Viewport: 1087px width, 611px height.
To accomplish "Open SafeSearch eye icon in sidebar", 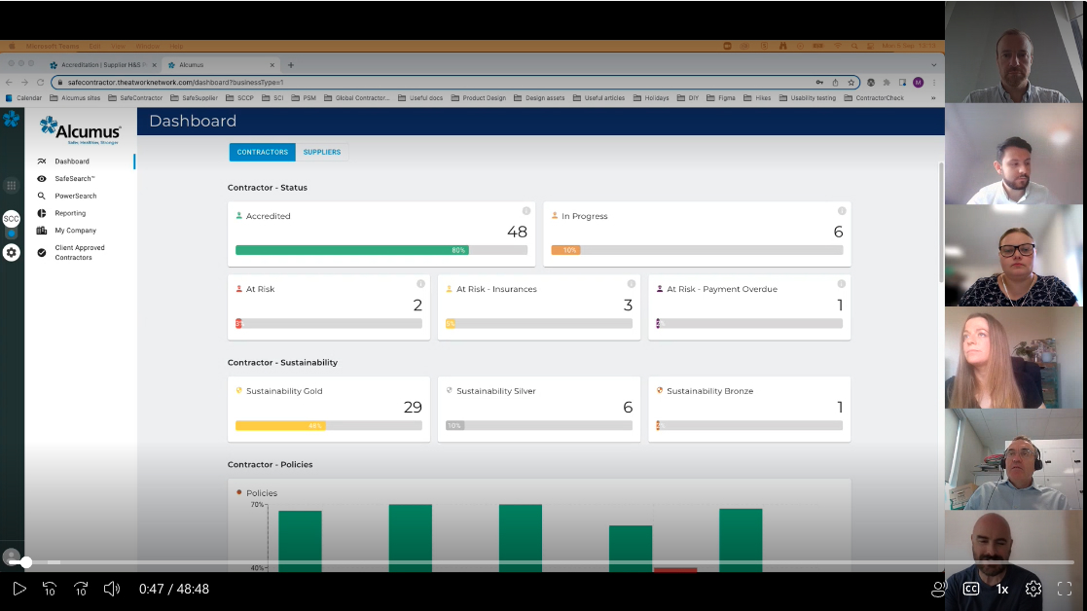I will tap(42, 179).
